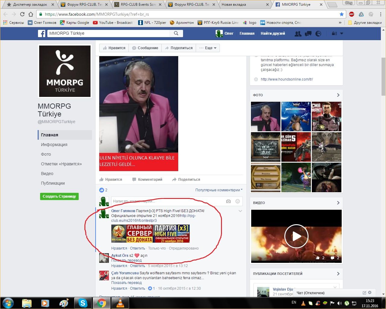Switch to the Диспетчер закладок tab
This screenshot has width=386, height=309.
click(x=30, y=5)
